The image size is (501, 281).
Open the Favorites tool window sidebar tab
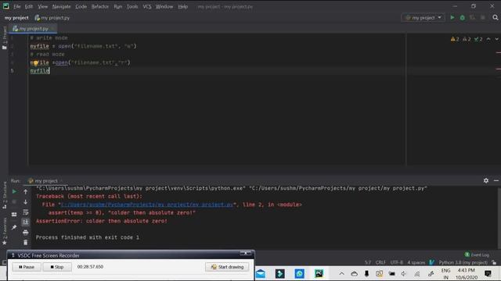(5, 231)
